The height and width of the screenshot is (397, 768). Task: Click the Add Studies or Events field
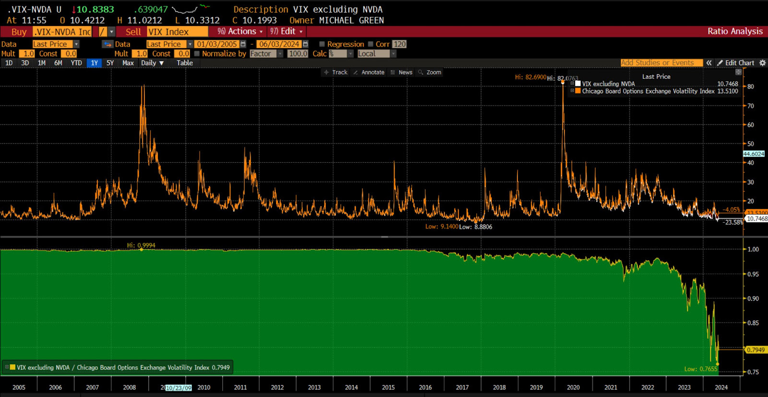tap(661, 63)
